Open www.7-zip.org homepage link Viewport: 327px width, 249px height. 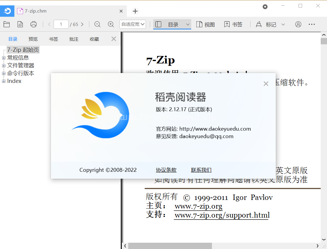198,206
